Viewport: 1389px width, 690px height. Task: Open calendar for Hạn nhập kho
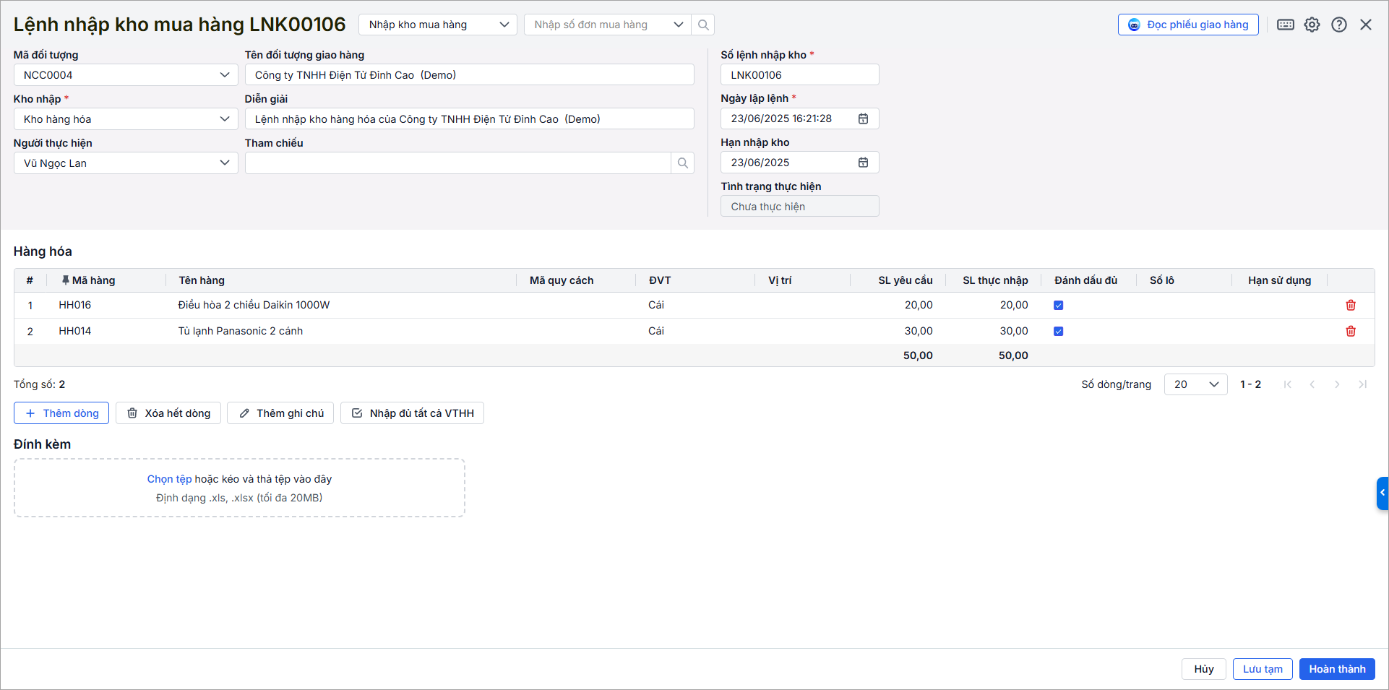863,163
